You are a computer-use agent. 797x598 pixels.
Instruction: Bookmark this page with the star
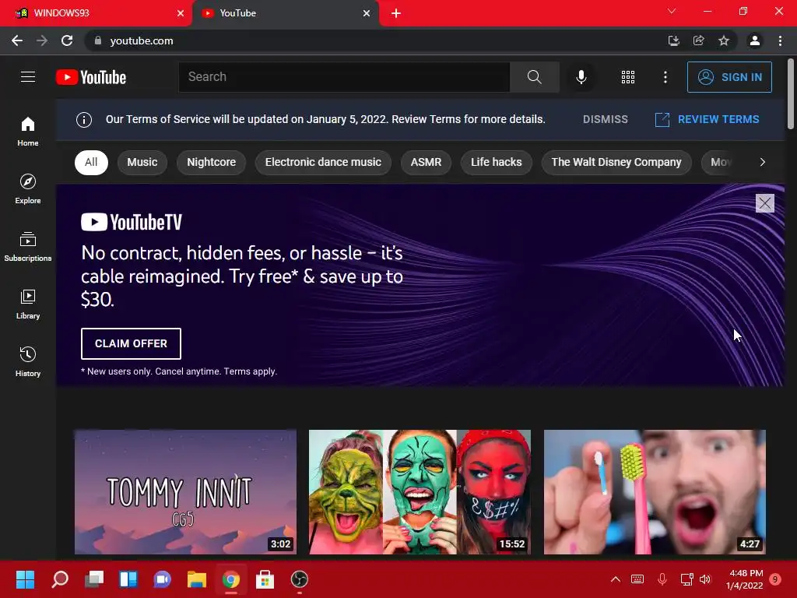click(724, 40)
